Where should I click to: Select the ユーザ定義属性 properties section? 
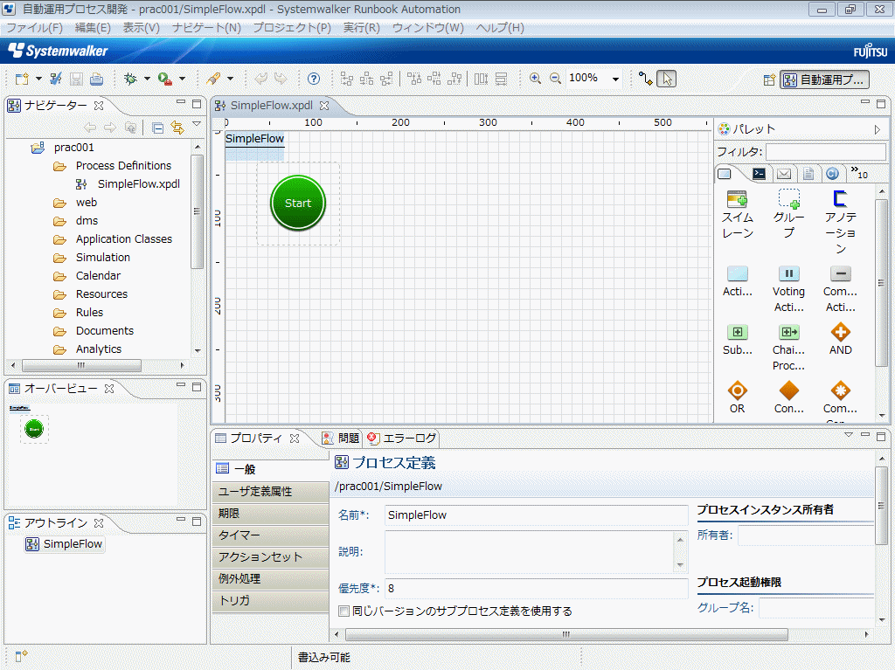coord(271,492)
